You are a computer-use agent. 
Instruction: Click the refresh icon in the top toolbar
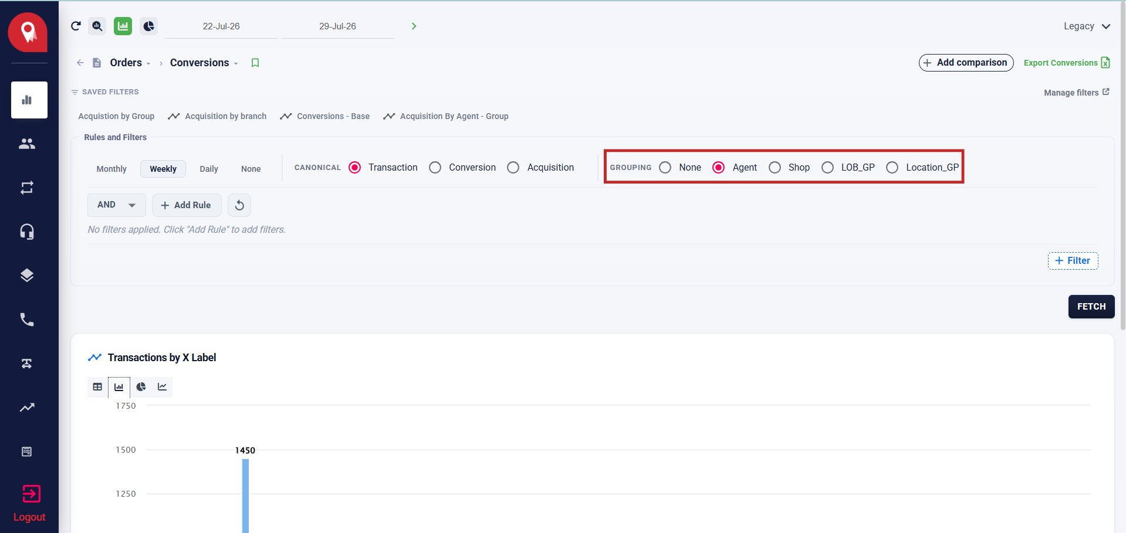click(x=76, y=26)
